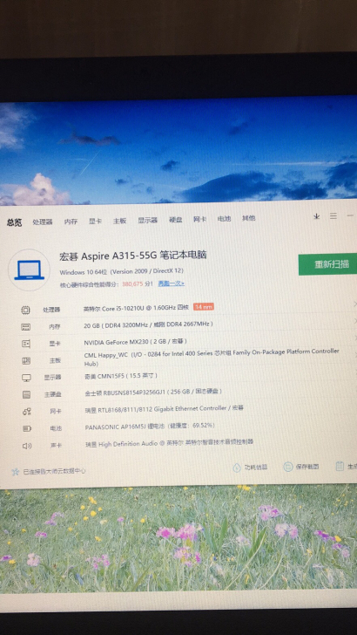
Task: Select the 其他 tab
Action: [x=248, y=218]
